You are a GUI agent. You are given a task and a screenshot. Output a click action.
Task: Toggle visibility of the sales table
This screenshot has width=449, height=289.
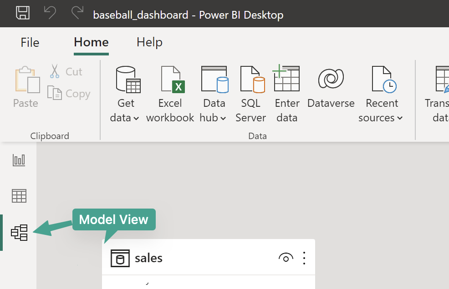[286, 258]
